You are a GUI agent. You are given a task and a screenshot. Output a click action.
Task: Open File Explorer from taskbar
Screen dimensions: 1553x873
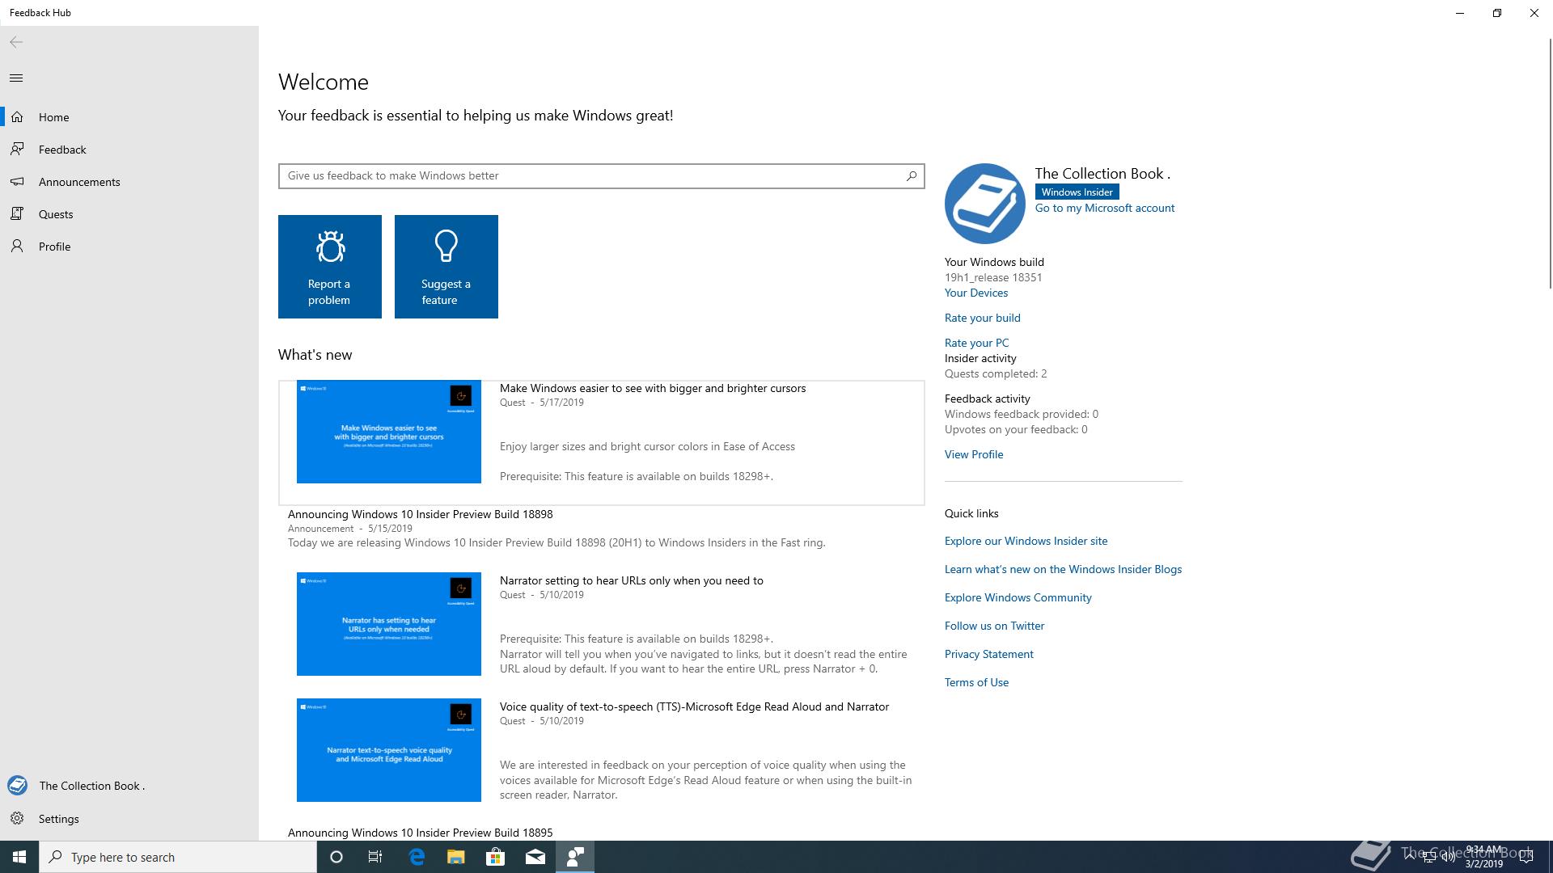[x=456, y=857]
